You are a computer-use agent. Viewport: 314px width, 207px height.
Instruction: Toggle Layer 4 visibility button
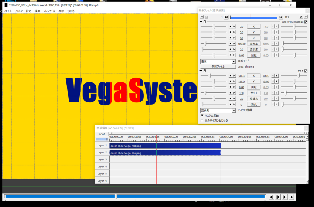click(102, 166)
